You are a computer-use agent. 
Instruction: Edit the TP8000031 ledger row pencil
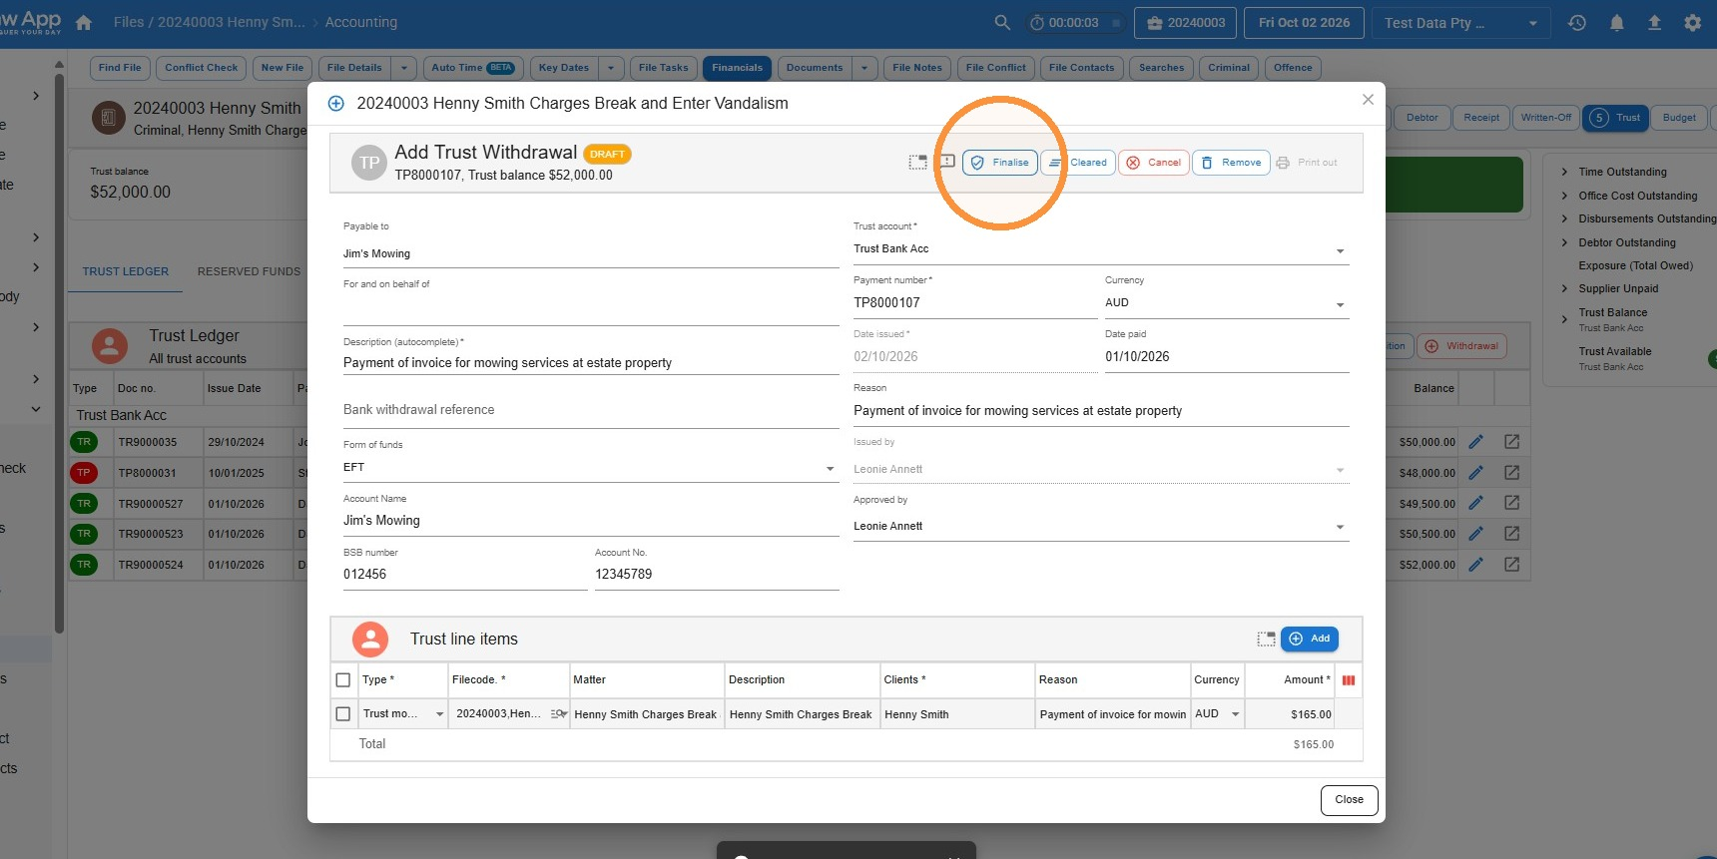click(1476, 473)
